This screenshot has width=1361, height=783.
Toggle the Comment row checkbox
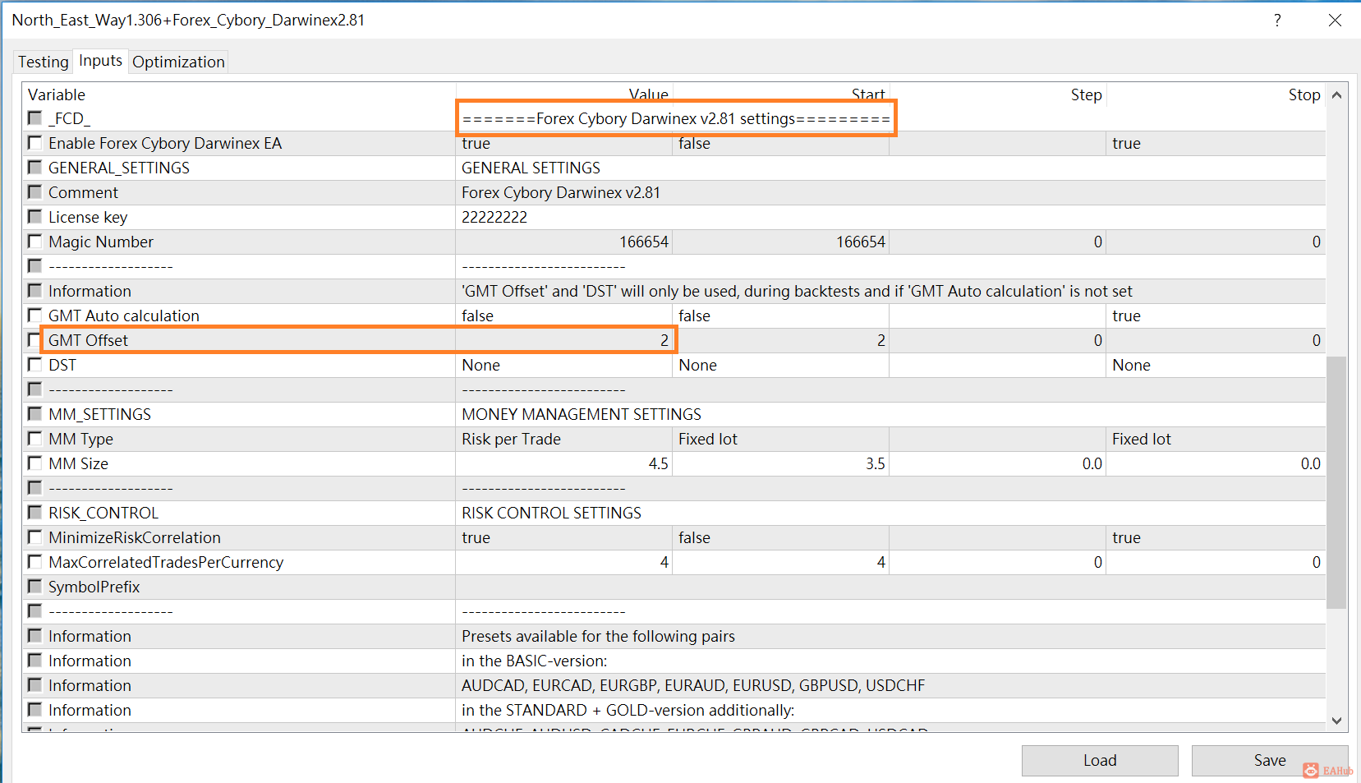pos(34,192)
